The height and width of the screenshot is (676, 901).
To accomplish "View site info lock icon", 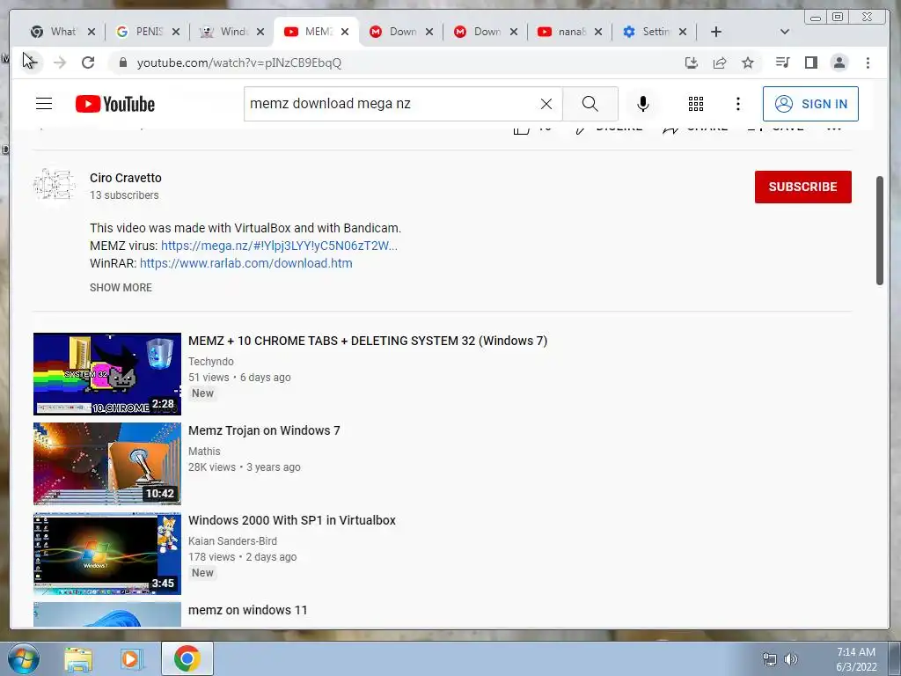I will (x=122, y=62).
